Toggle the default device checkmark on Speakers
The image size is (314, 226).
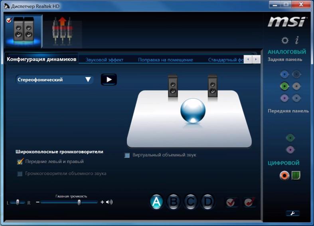9,20
